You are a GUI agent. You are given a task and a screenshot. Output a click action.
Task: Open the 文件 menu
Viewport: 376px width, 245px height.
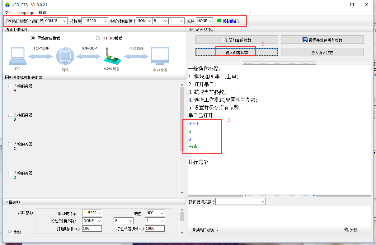[x=8, y=13]
